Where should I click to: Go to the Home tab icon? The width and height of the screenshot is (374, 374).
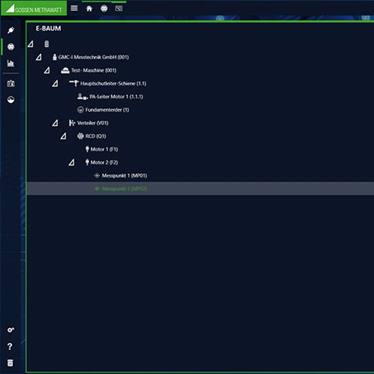point(89,9)
